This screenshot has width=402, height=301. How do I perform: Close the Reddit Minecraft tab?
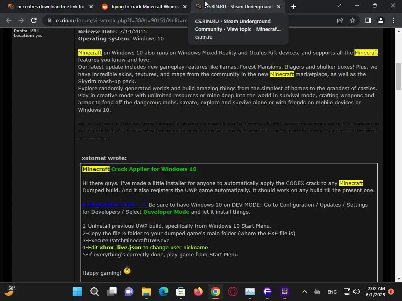[185, 7]
